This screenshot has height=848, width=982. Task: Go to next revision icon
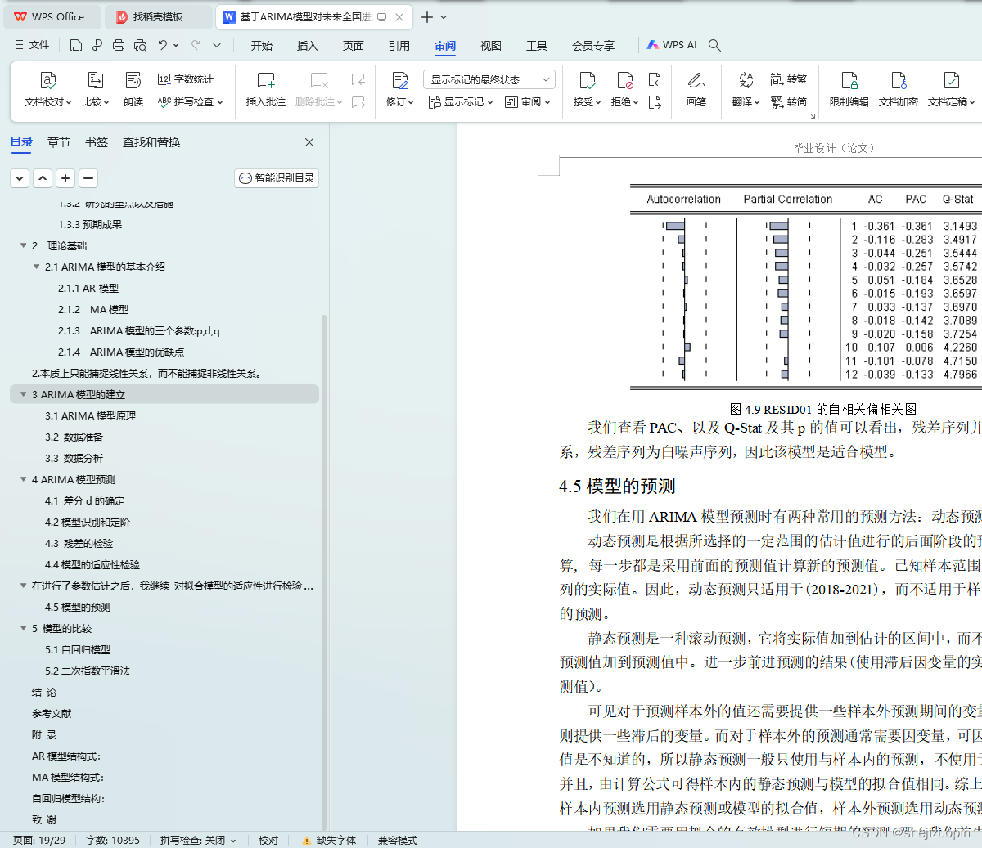pyautogui.click(x=655, y=102)
